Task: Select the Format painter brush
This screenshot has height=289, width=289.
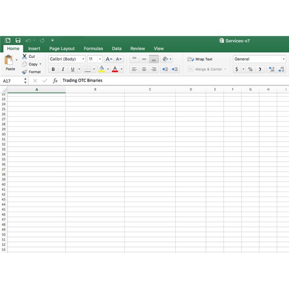Action: pos(25,72)
